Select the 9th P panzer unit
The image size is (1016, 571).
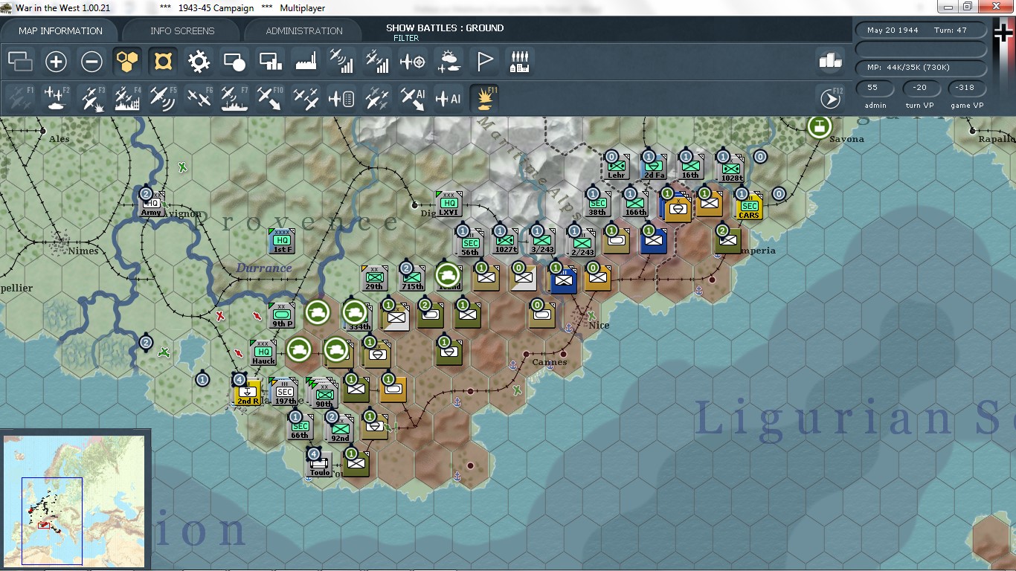pos(282,315)
